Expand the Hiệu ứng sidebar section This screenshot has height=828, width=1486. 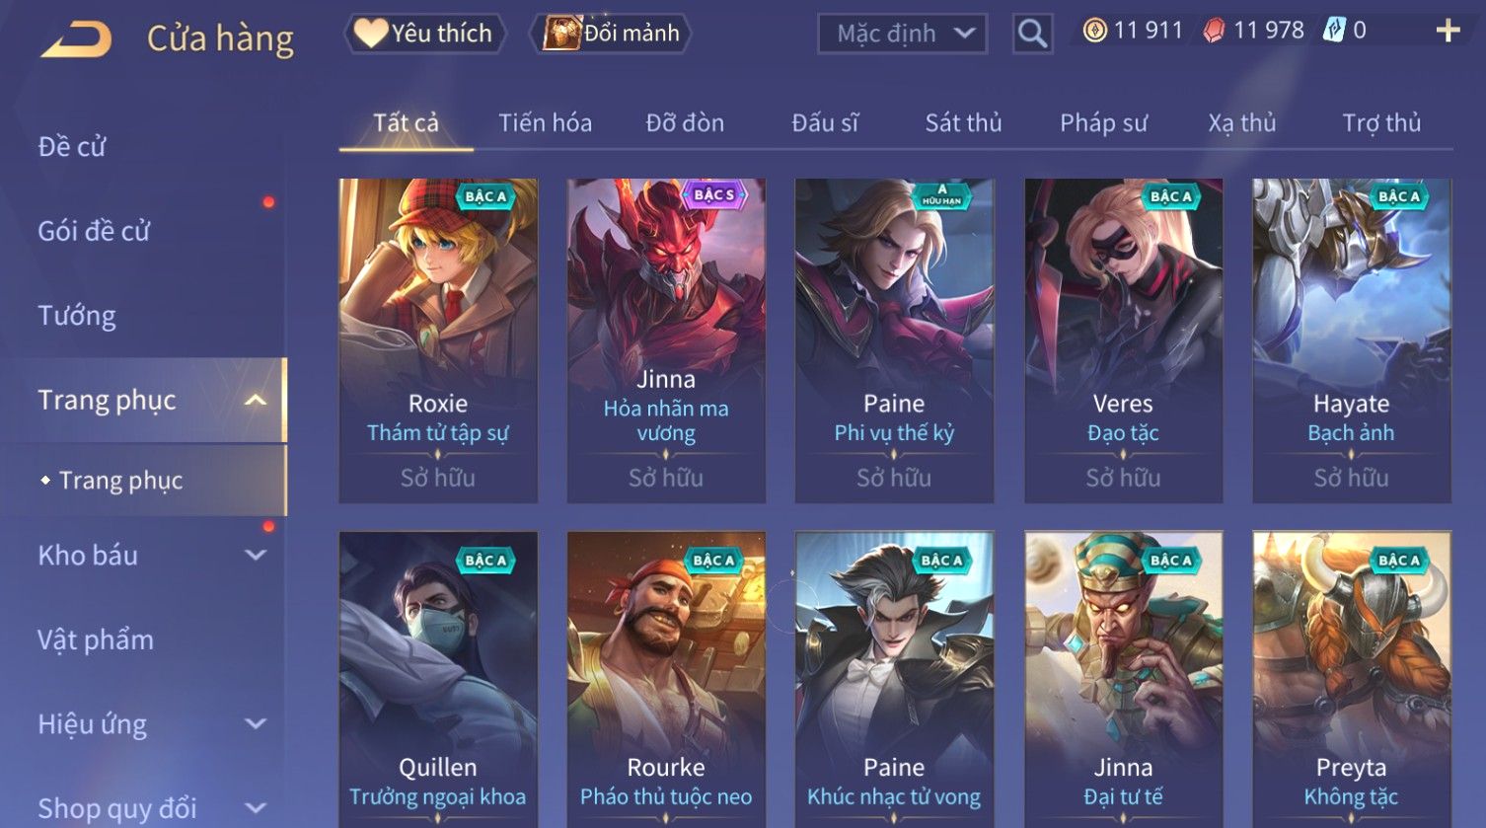(x=256, y=724)
